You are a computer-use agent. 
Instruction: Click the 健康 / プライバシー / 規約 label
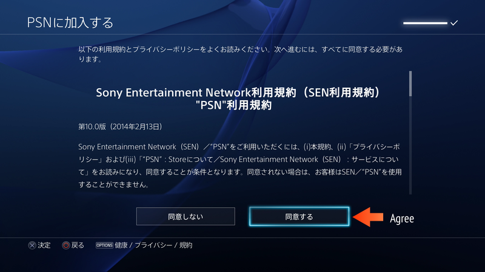pyautogui.click(x=153, y=245)
